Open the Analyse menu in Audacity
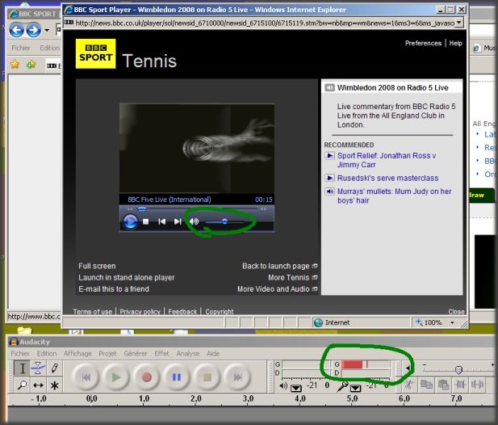 click(x=188, y=353)
